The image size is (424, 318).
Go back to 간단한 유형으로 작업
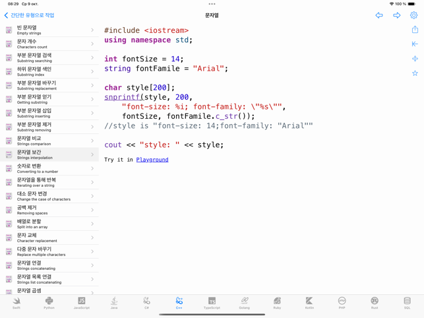[29, 15]
